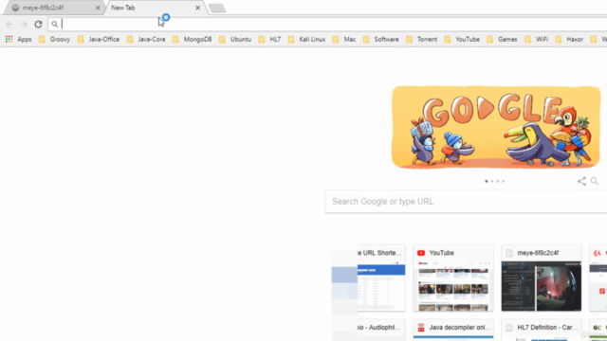This screenshot has height=341, width=607.
Task: Click the Search Google or type URL box
Action: (466, 202)
